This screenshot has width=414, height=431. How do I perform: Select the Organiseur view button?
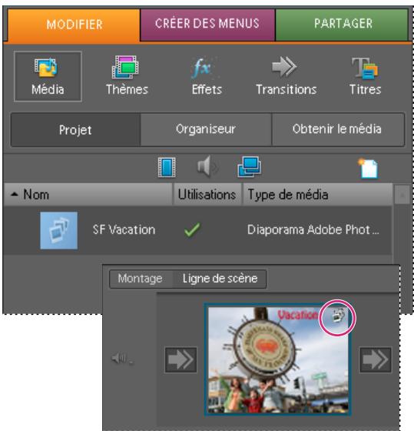coord(206,129)
